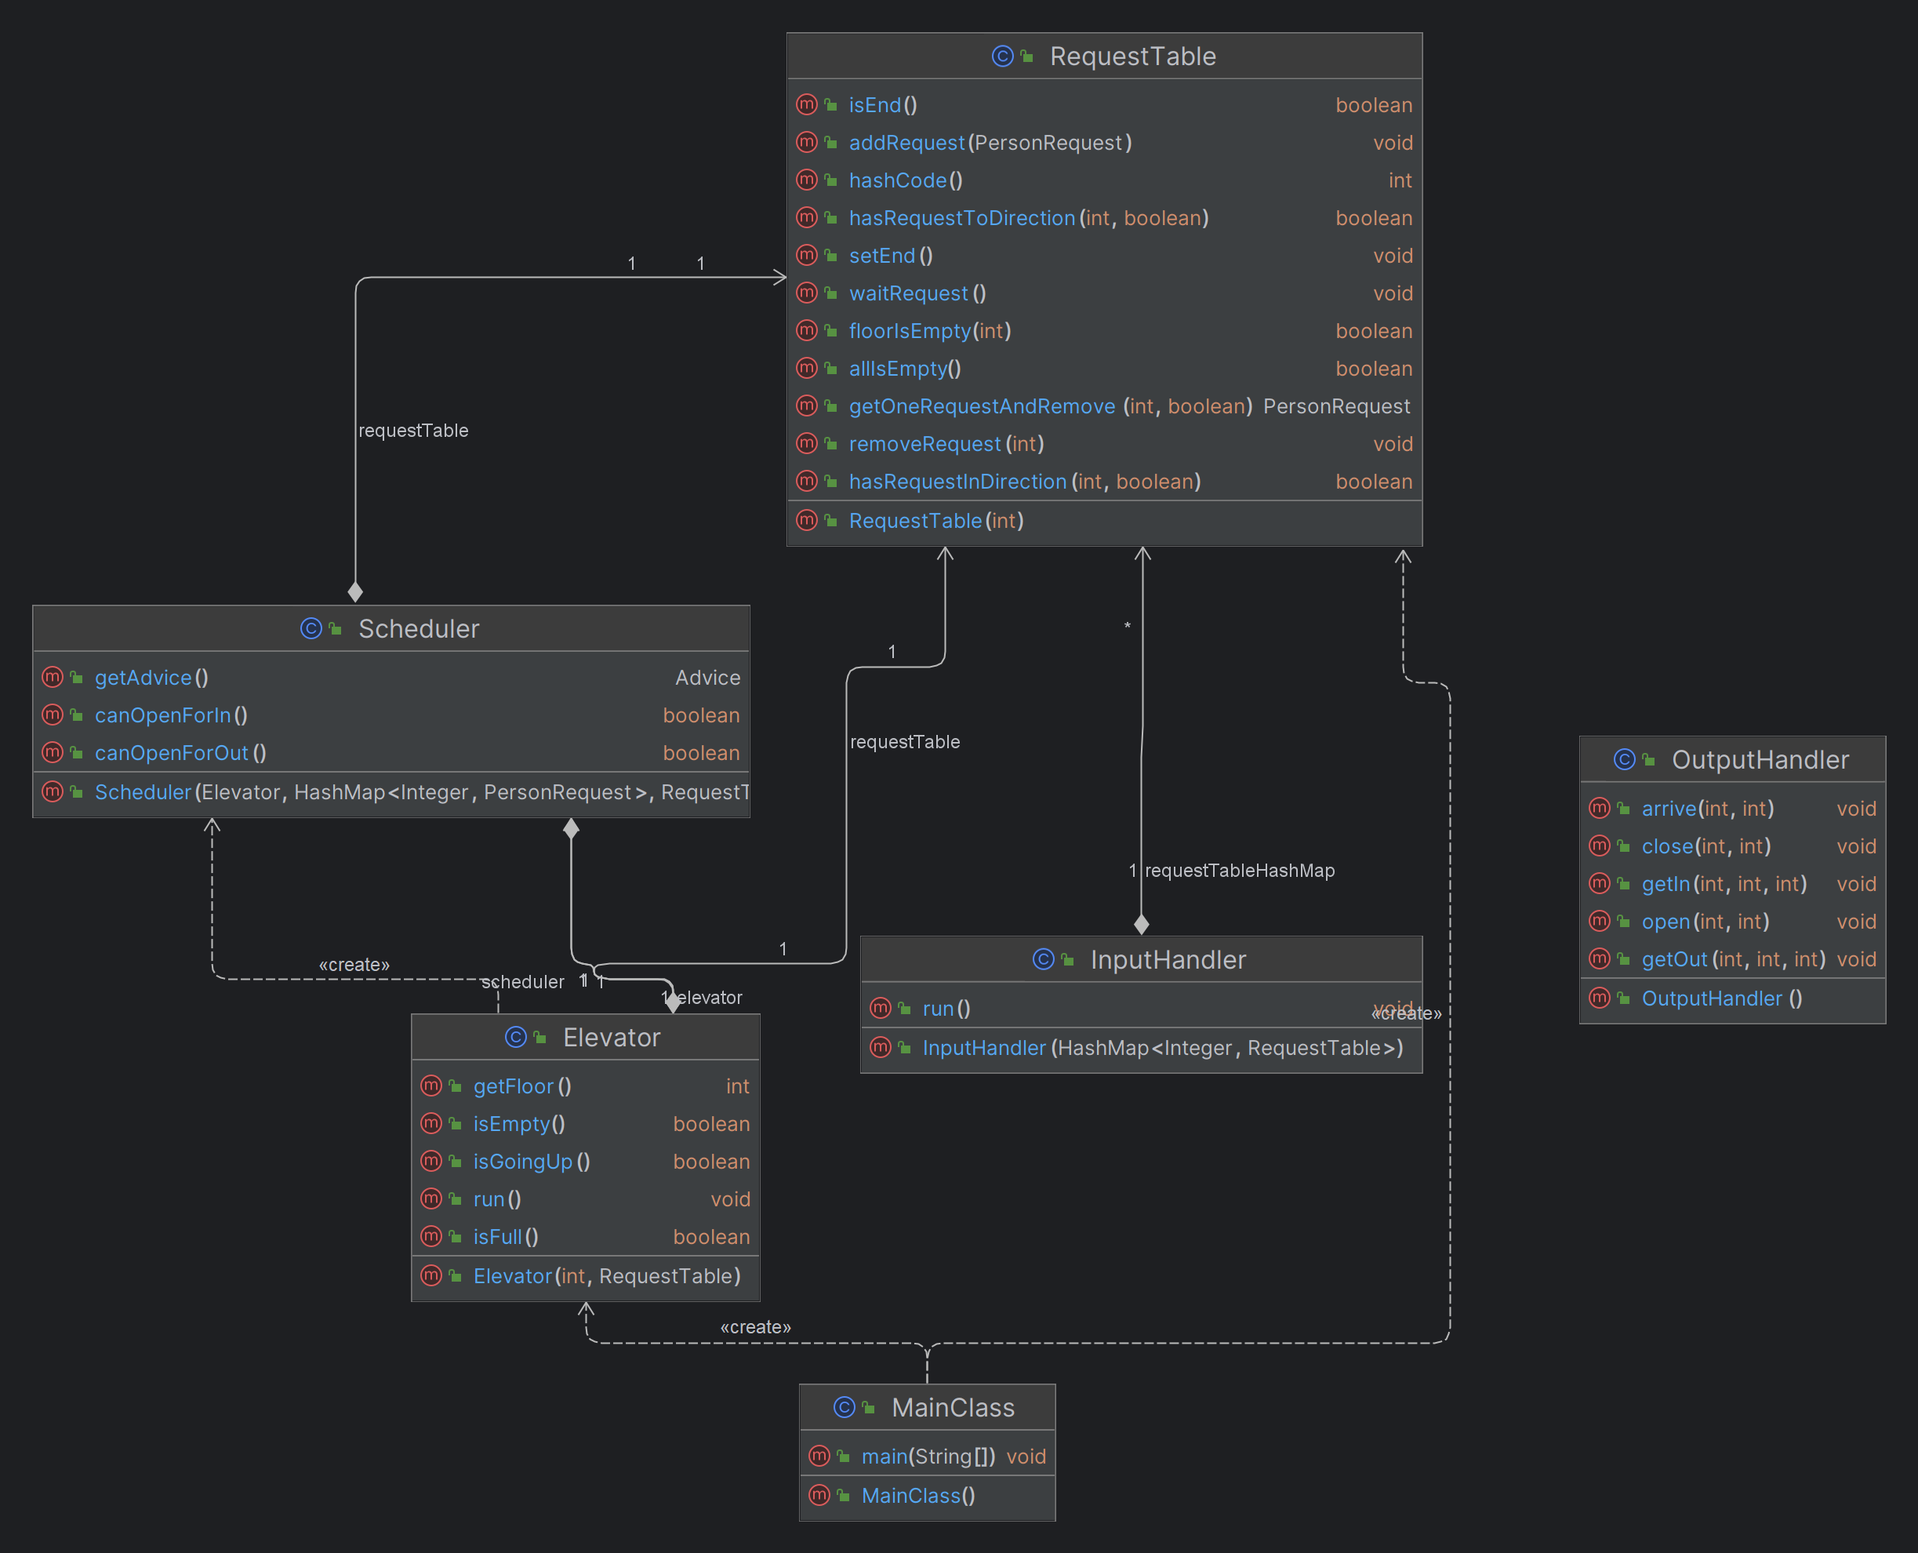Click the class icon beside Scheduler title
Viewport: 1918px width, 1553px height.
pos(311,629)
